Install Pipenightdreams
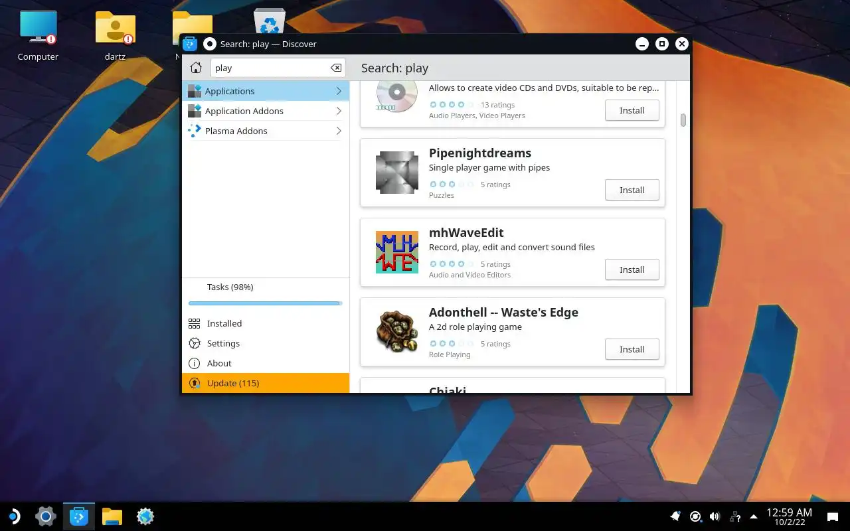The width and height of the screenshot is (850, 531). pyautogui.click(x=632, y=190)
